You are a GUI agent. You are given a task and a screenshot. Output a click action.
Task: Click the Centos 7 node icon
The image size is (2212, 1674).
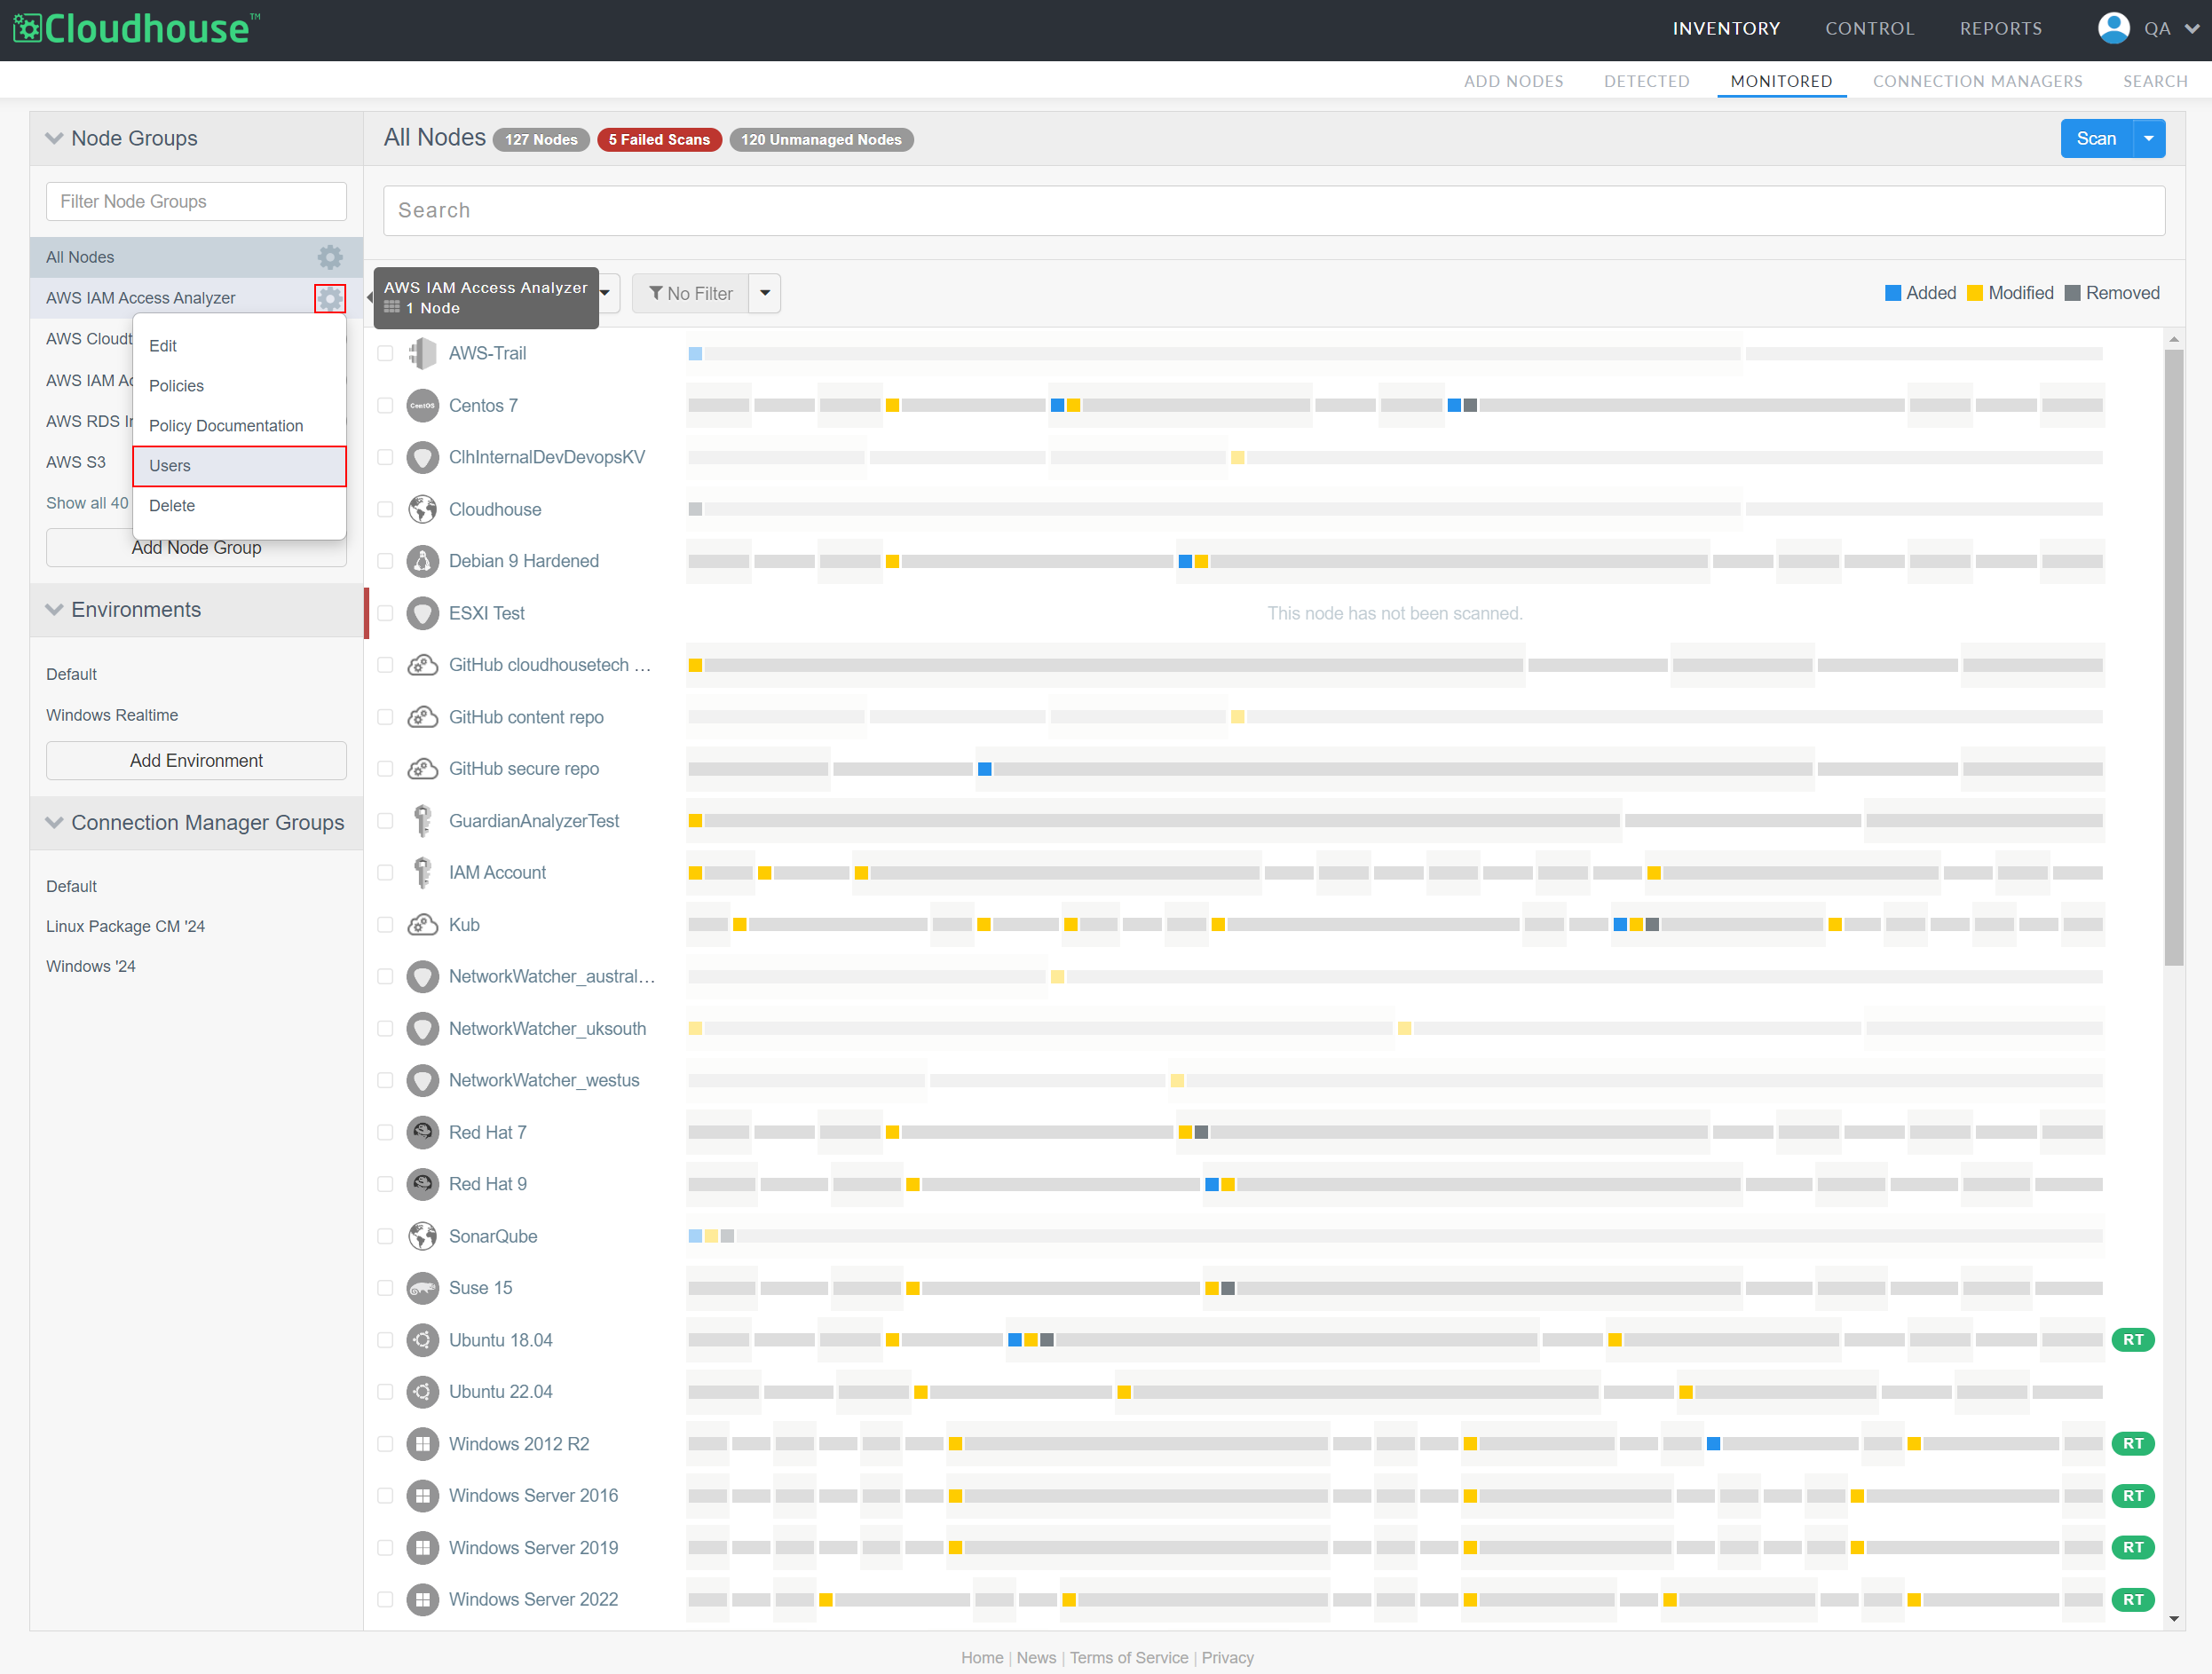coord(423,405)
